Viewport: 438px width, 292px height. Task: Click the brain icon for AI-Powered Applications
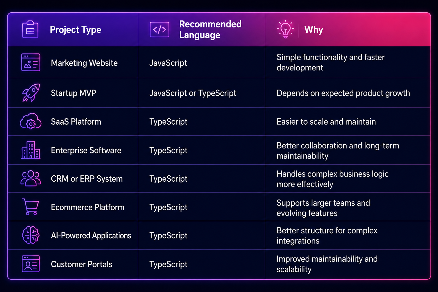point(31,235)
